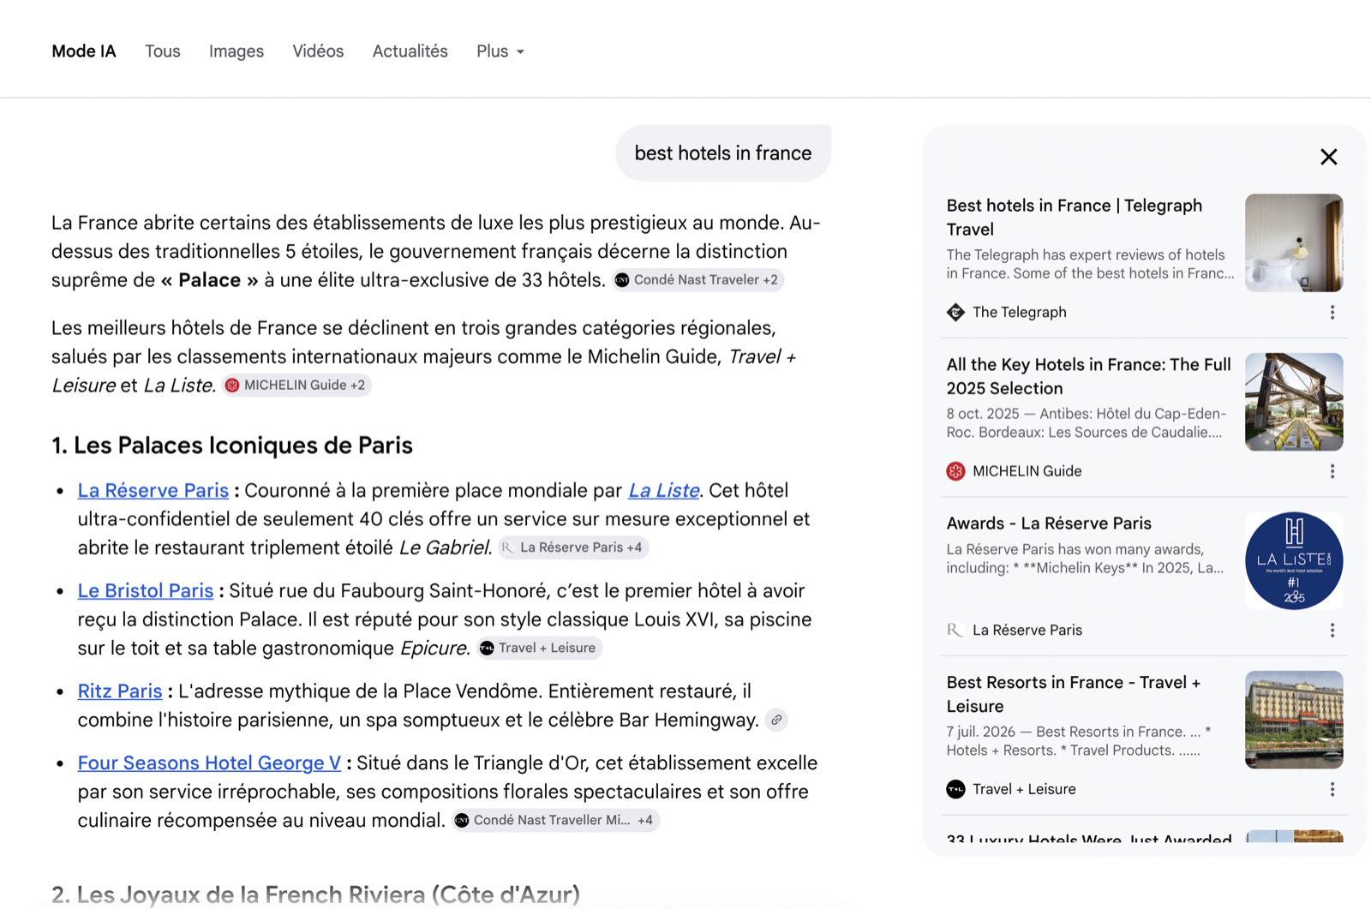Image resolution: width=1371 pixels, height=909 pixels.
Task: Expand the Plus dropdown menu
Action: [500, 51]
